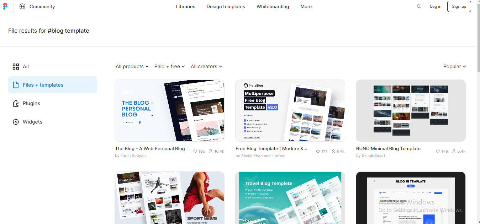This screenshot has width=480, height=224.
Task: Click the Log in link
Action: [x=436, y=6]
